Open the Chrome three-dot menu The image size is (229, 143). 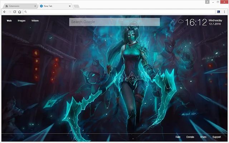tap(224, 12)
